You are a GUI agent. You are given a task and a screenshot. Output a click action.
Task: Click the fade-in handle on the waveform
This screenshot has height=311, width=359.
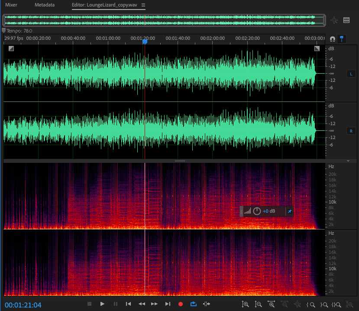11,49
